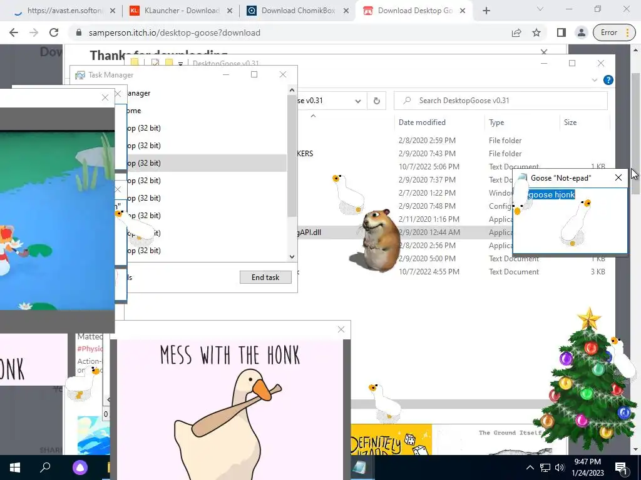The image size is (641, 480).
Task: Refresh the DesktopGoose folder view
Action: point(376,101)
